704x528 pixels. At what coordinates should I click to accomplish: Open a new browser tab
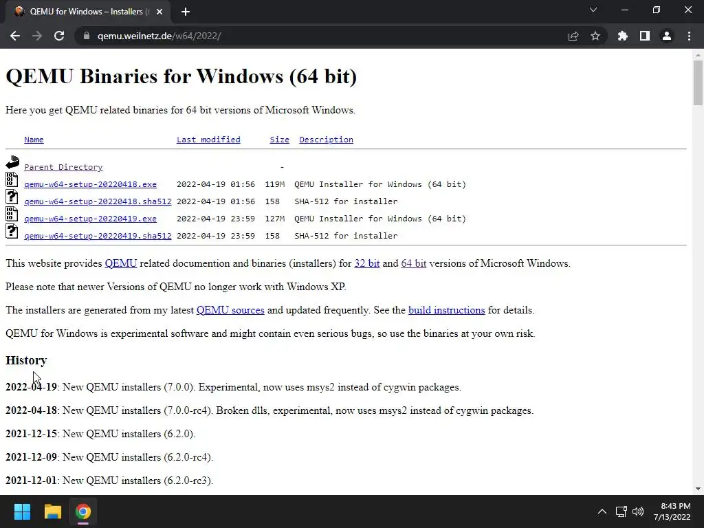[186, 12]
